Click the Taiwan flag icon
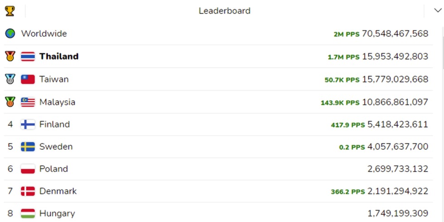Screen dimensions: 444x222 [28, 79]
